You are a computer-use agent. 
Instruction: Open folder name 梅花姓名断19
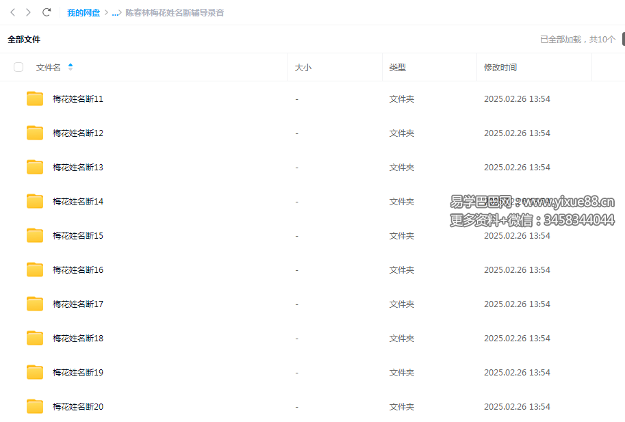coord(78,373)
